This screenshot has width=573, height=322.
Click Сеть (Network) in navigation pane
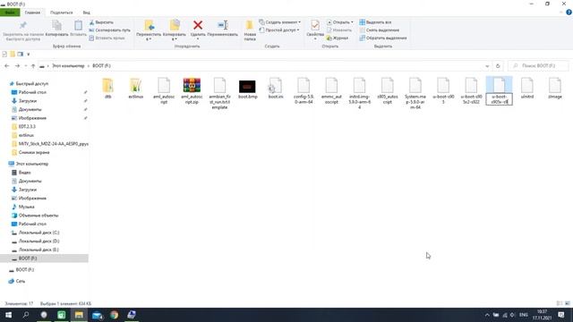(x=20, y=281)
